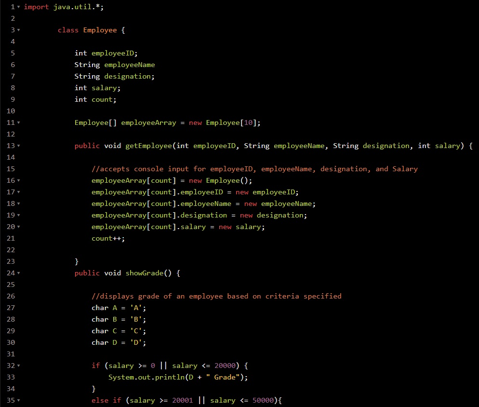
Task: Click line number 10 in the gutter
Action: click(11, 111)
